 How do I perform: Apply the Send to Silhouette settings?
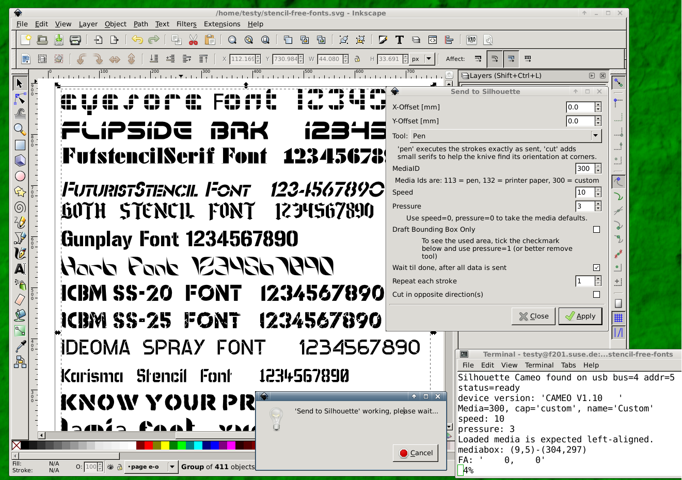coord(580,316)
